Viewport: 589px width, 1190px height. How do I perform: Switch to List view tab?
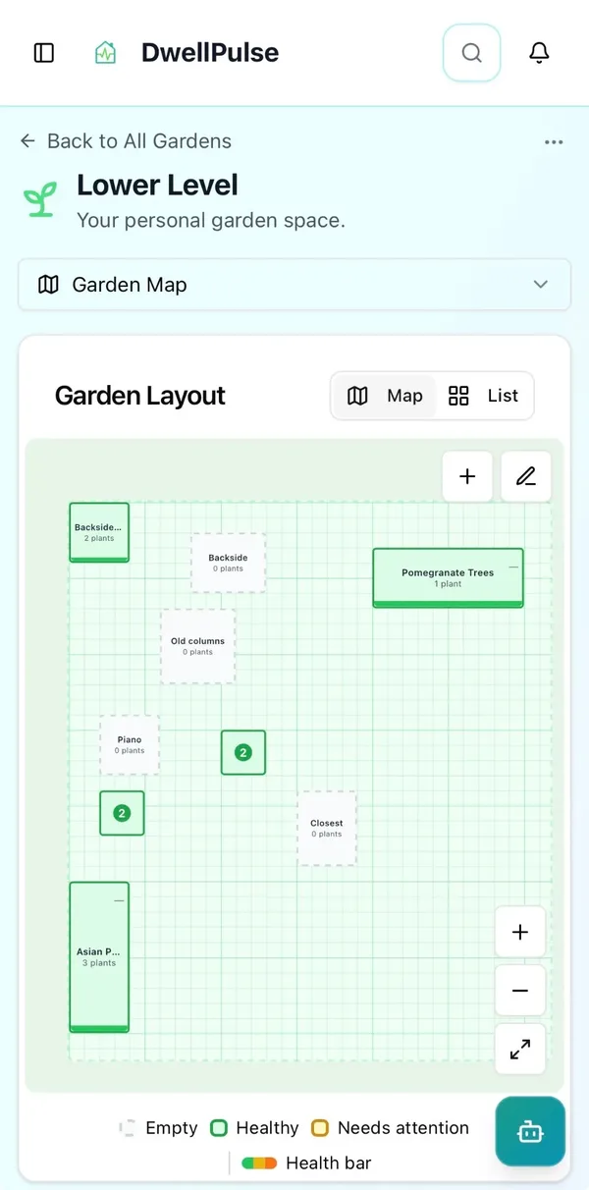pyautogui.click(x=483, y=396)
